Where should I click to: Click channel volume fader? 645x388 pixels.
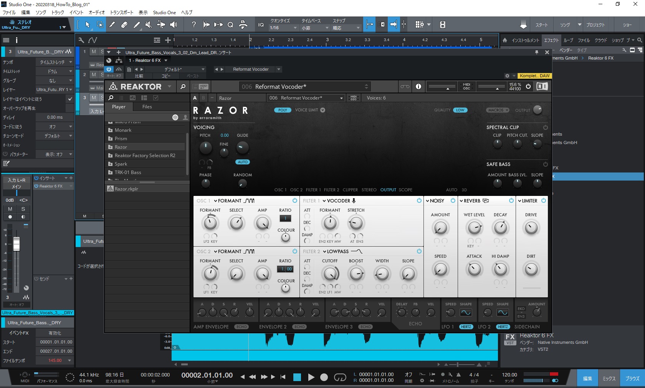17,244
